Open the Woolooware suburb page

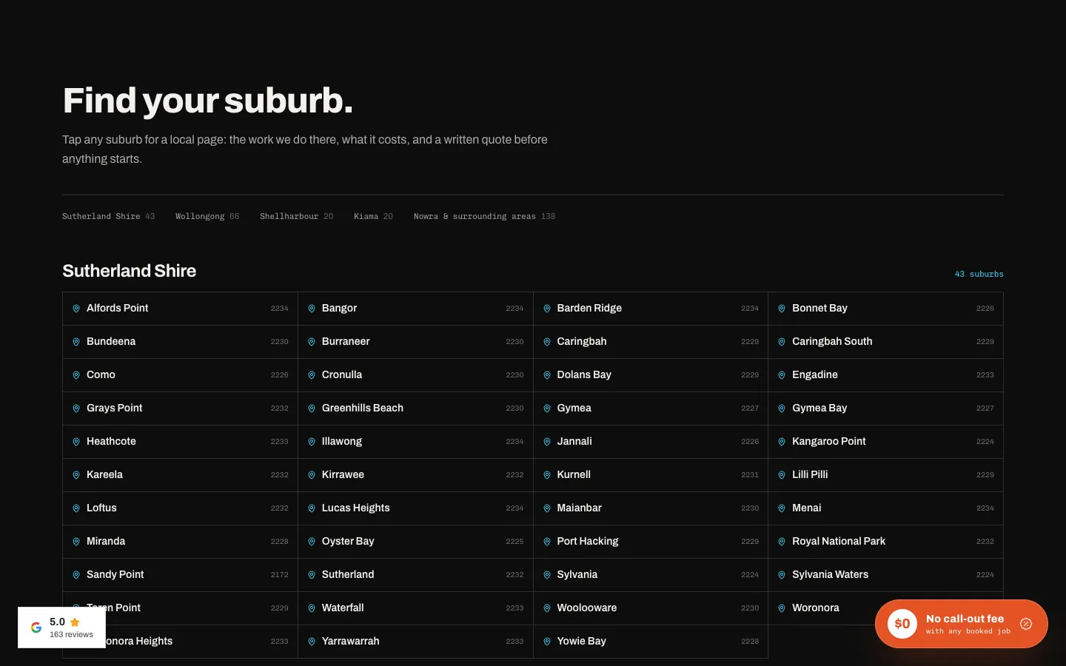click(651, 608)
